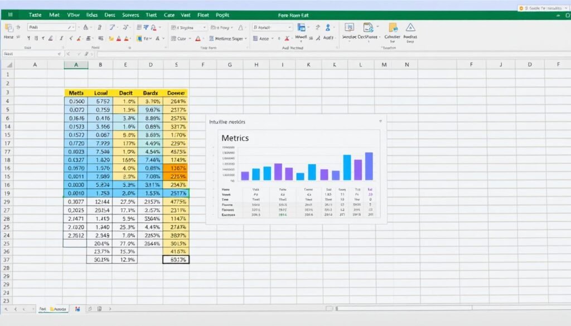Image resolution: width=571 pixels, height=326 pixels.
Task: Click the DeclFianes icon with blue checkmark
Action: [x=368, y=28]
